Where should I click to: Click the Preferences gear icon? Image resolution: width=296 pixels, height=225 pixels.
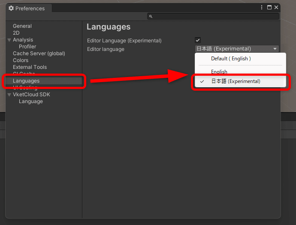tap(11, 8)
